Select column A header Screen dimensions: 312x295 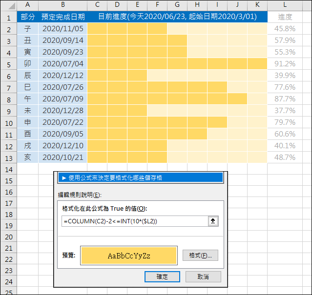(x=28, y=5)
